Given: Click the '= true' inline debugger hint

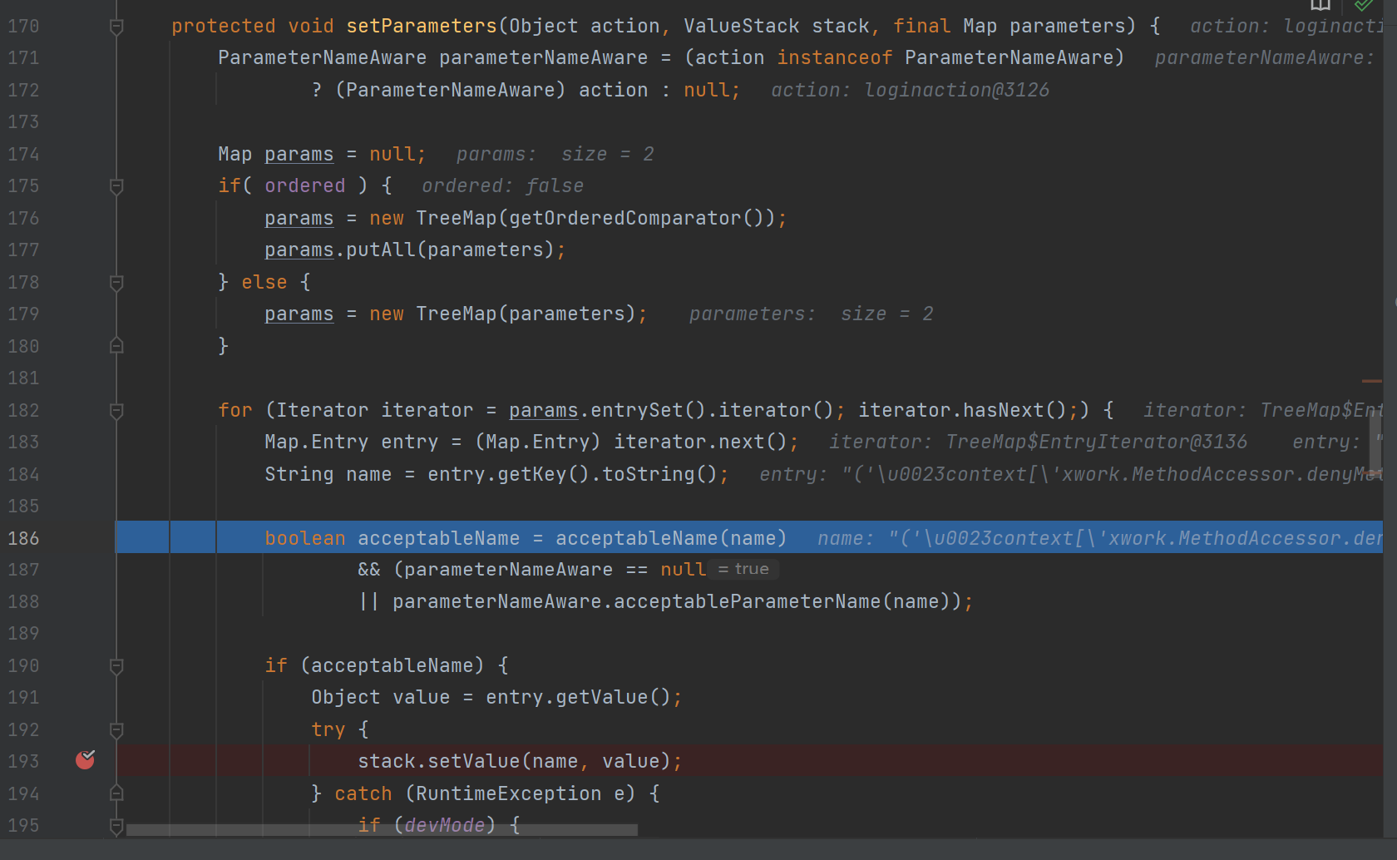Looking at the screenshot, I should (x=743, y=569).
